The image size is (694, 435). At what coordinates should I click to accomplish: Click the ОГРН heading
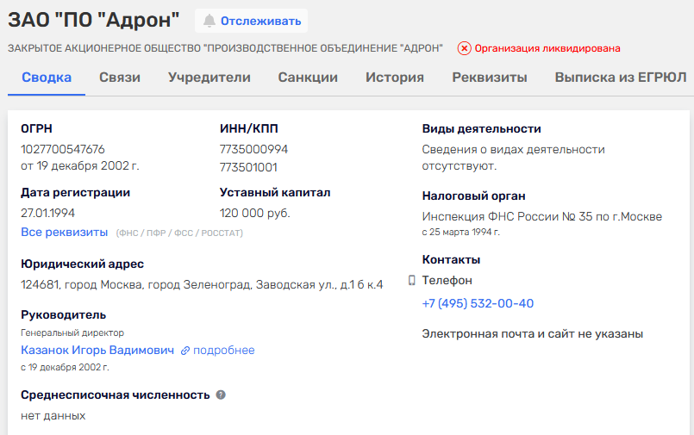click(x=37, y=128)
